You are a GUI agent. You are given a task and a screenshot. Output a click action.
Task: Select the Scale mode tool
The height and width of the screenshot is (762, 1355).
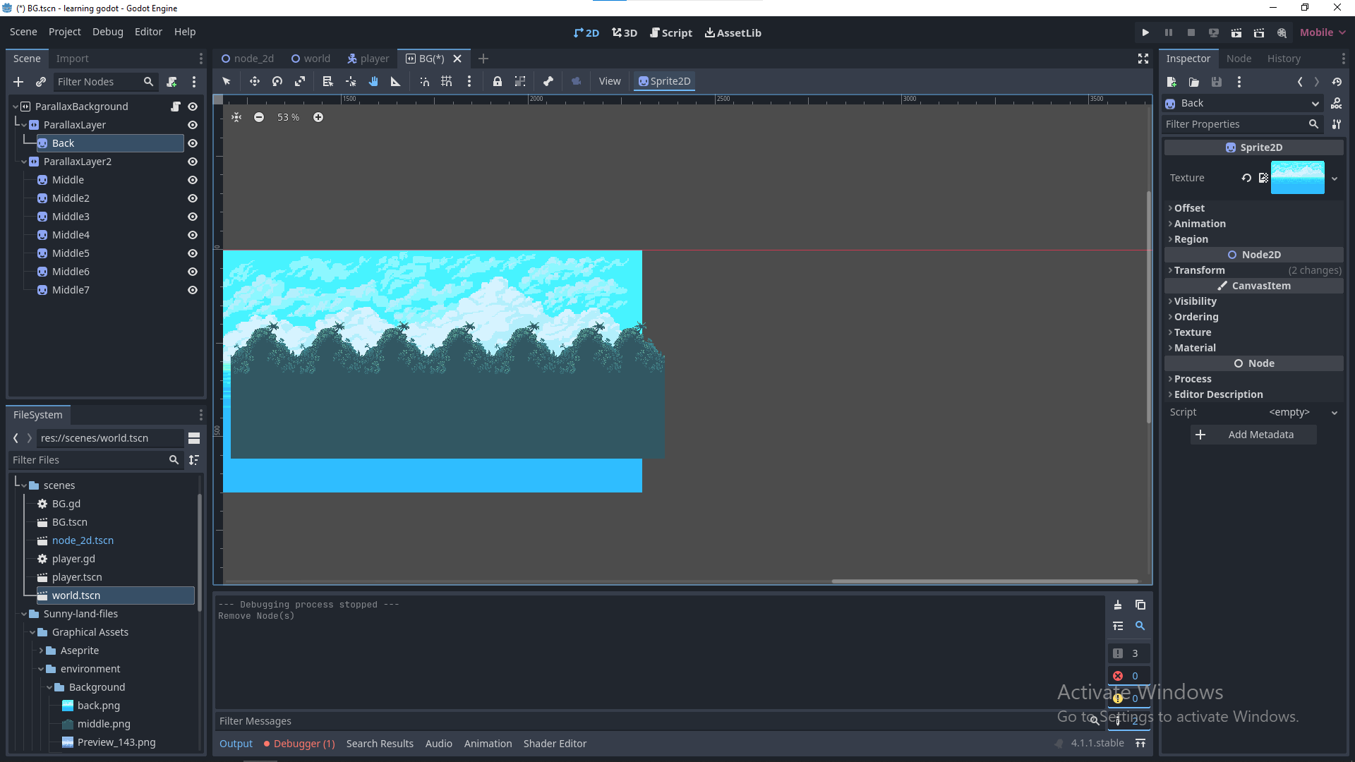coord(299,81)
